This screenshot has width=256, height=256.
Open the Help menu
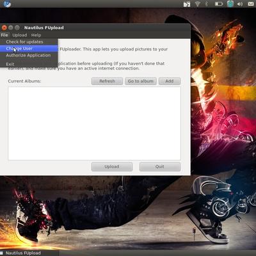coord(36,35)
